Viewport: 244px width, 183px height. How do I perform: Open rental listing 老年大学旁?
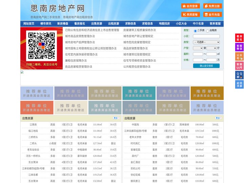135,137
